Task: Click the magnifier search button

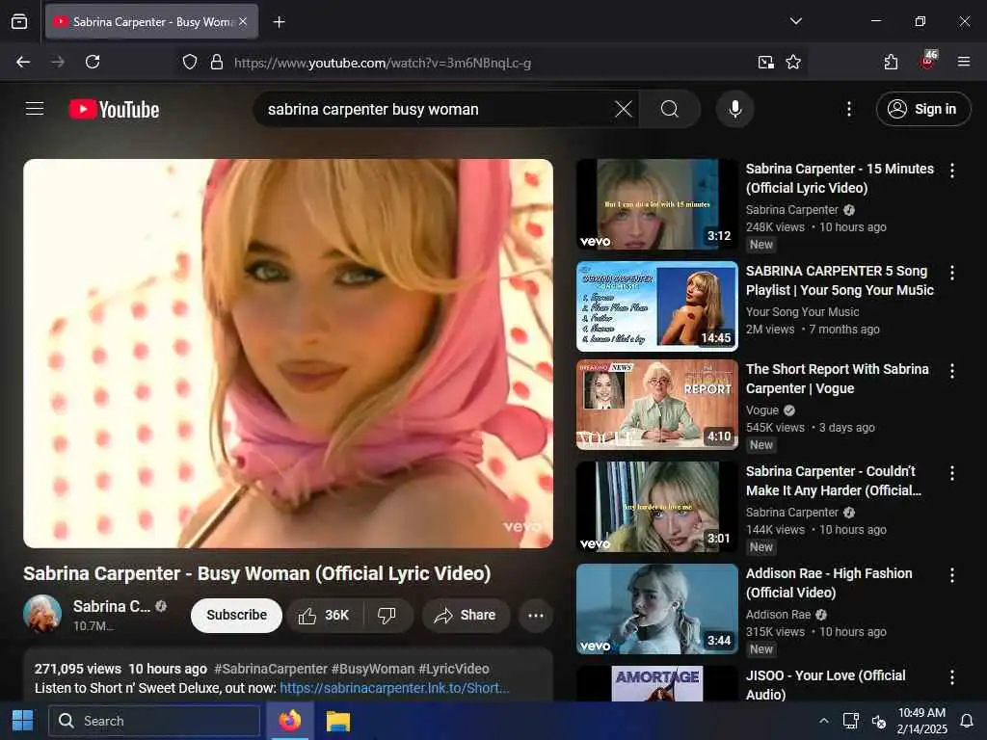Action: pyautogui.click(x=670, y=109)
